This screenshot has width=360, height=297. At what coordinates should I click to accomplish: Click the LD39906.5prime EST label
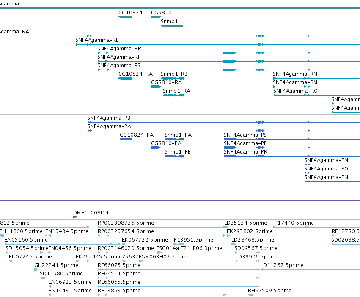[x=257, y=257]
